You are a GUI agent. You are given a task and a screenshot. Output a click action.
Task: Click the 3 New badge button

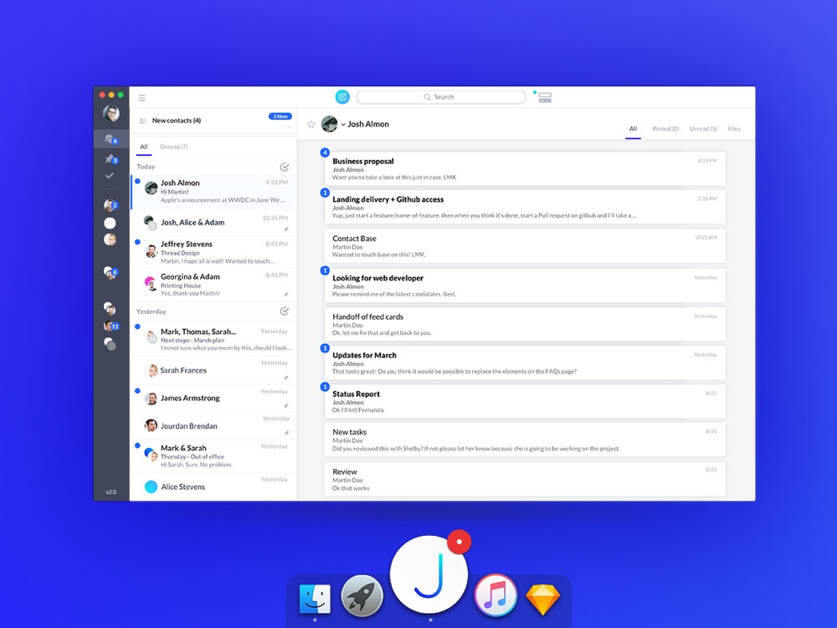pyautogui.click(x=280, y=116)
